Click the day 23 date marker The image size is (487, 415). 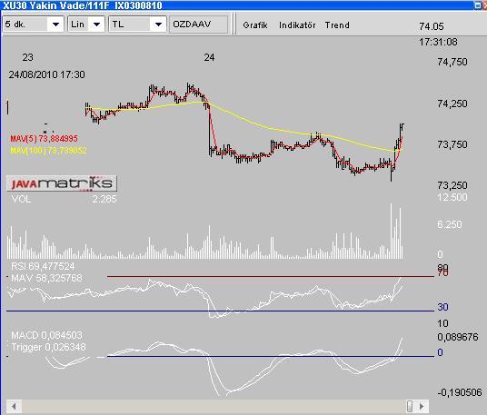pyautogui.click(x=27, y=57)
